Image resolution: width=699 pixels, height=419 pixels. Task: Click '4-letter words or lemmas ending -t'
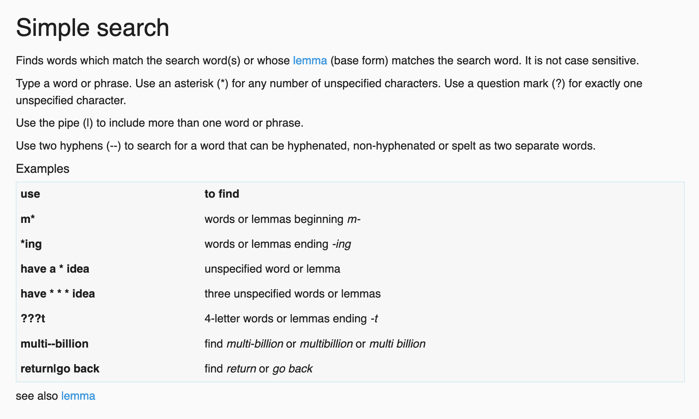(291, 318)
